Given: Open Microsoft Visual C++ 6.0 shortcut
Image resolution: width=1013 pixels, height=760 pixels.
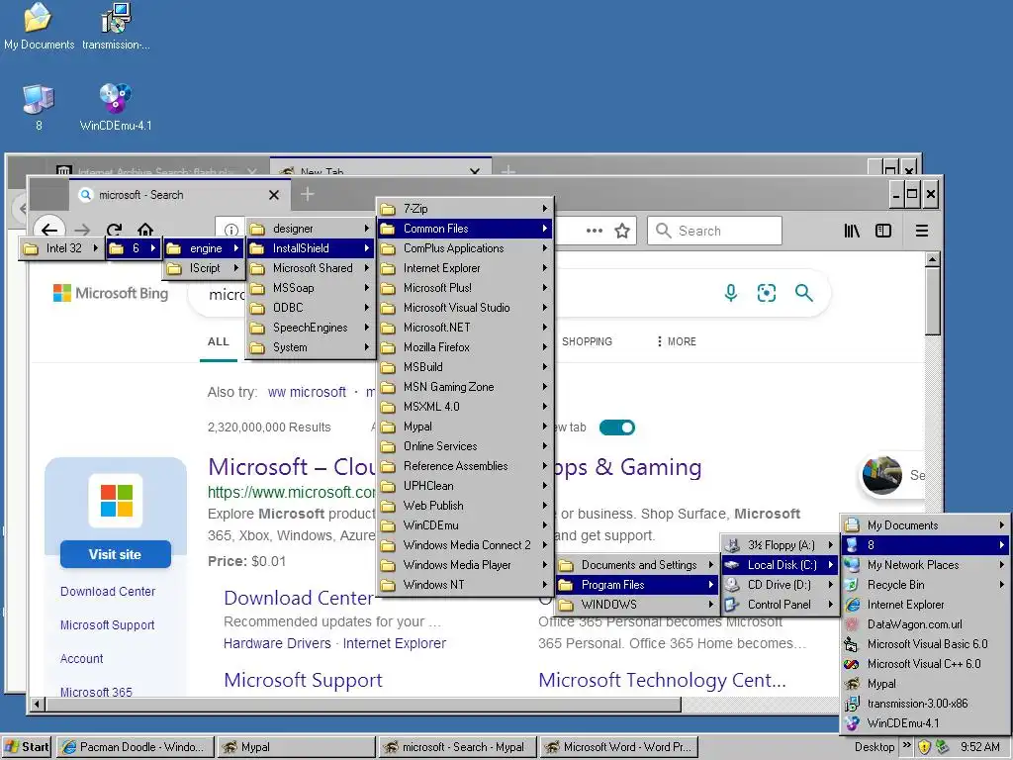Looking at the screenshot, I should point(925,664).
